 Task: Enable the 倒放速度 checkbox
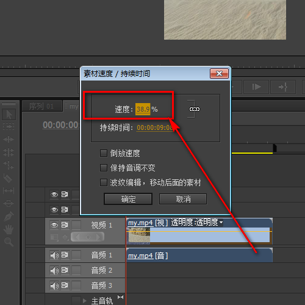pyautogui.click(x=104, y=153)
